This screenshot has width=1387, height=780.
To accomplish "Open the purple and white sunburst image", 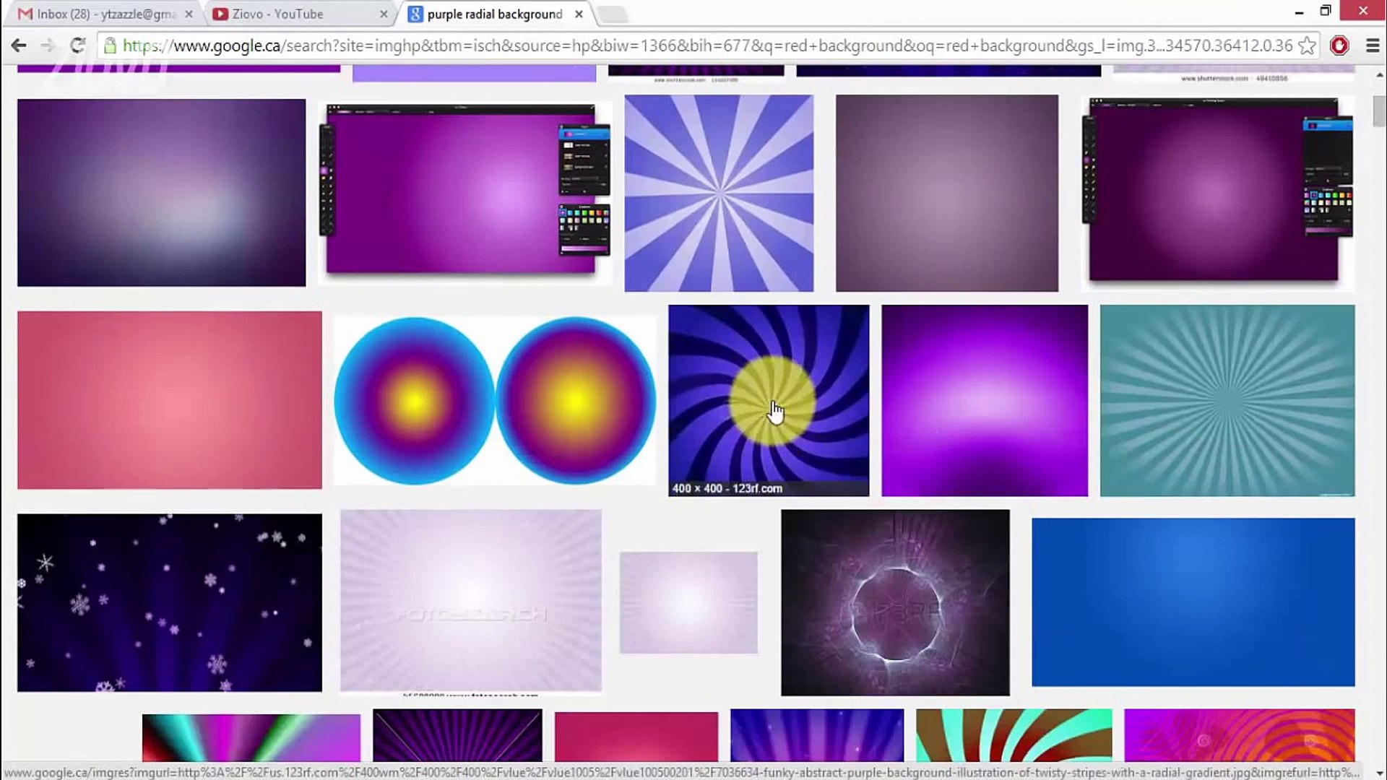I will (719, 193).
